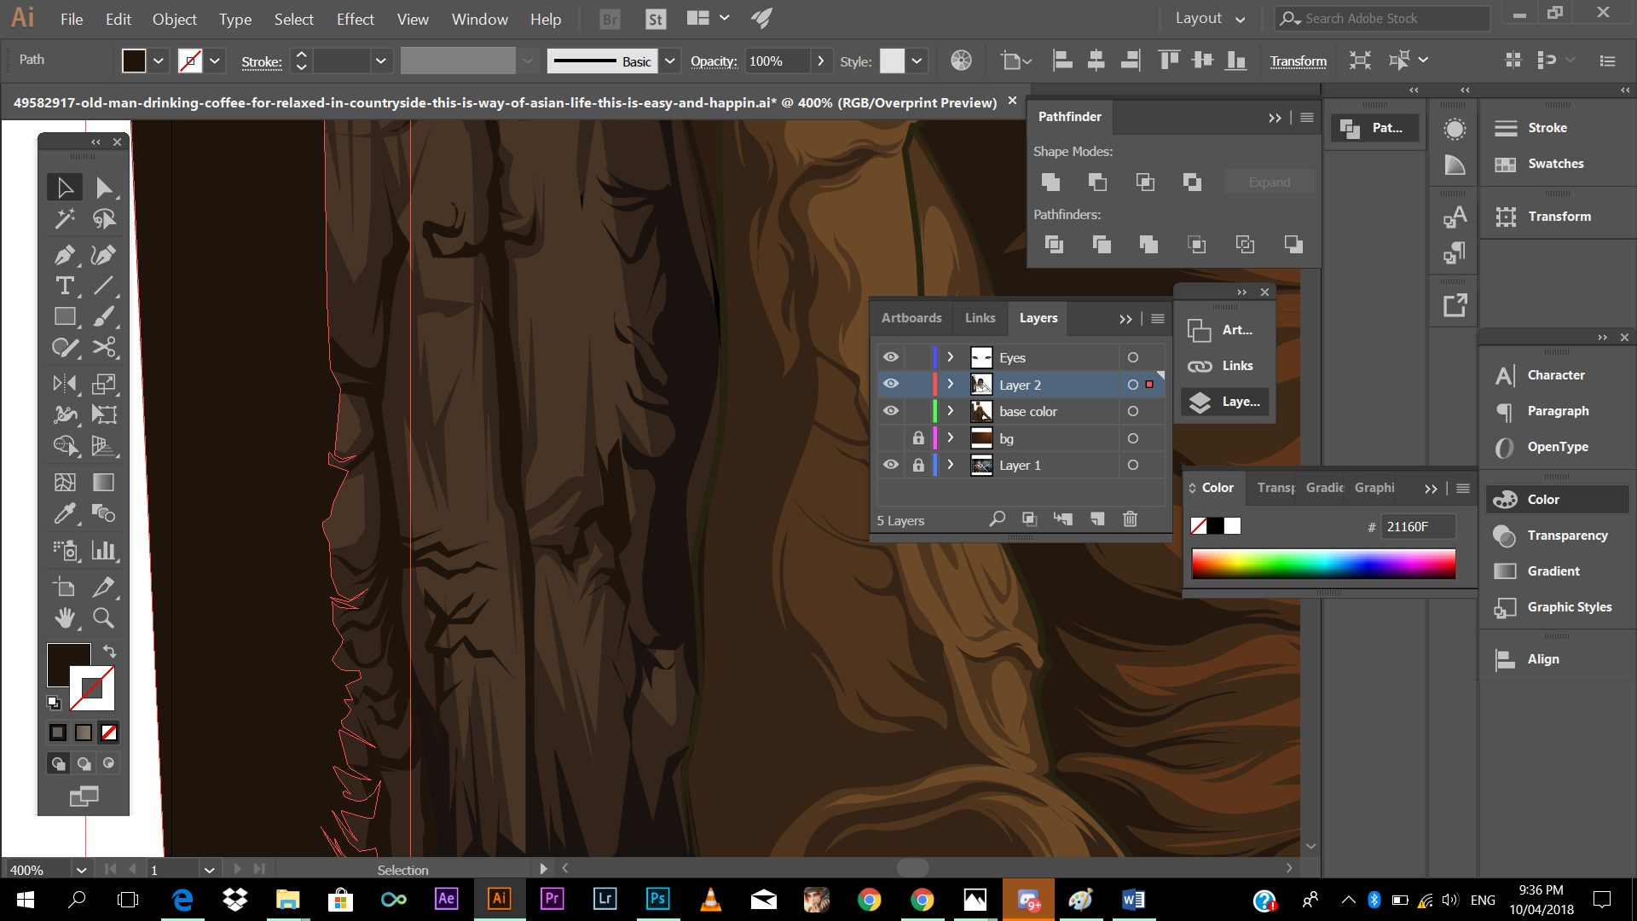1637x921 pixels.
Task: Hide Layer 1 visibility eye
Action: point(891,465)
